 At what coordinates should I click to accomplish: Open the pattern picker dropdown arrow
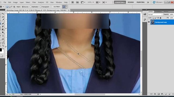[66, 7]
